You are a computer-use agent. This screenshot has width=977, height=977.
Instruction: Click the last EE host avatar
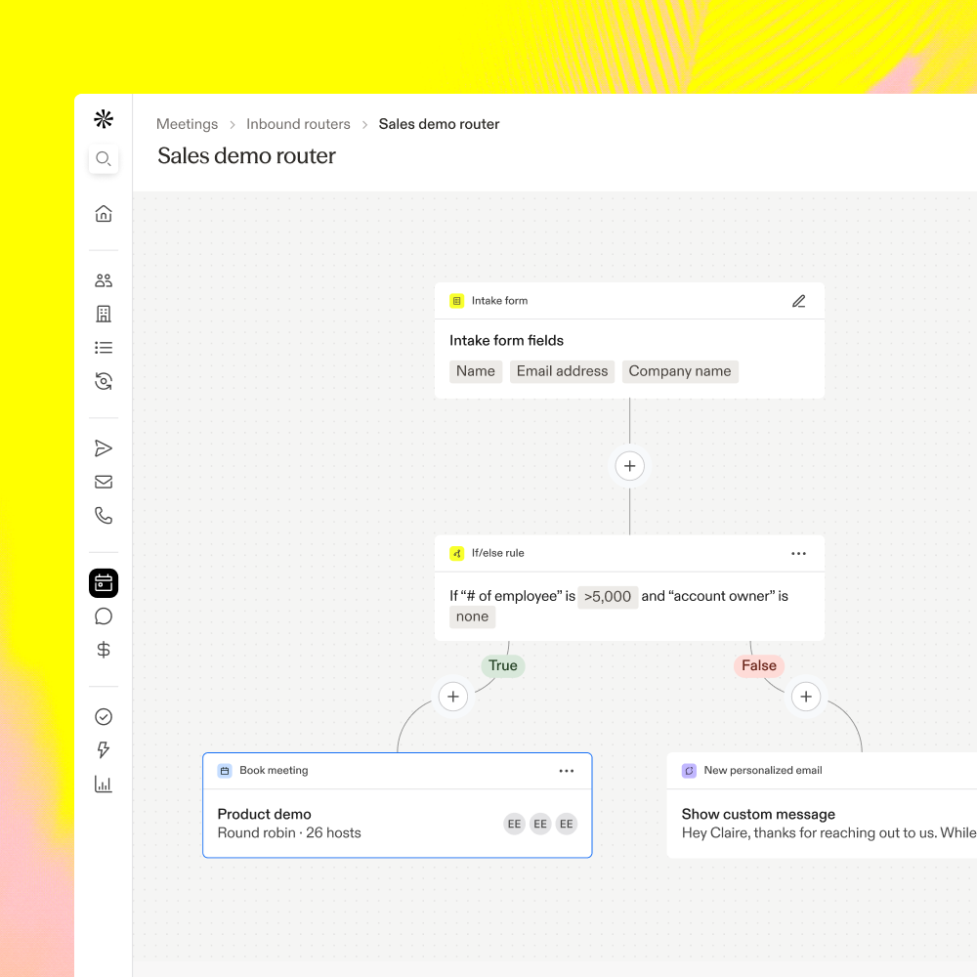coord(567,825)
